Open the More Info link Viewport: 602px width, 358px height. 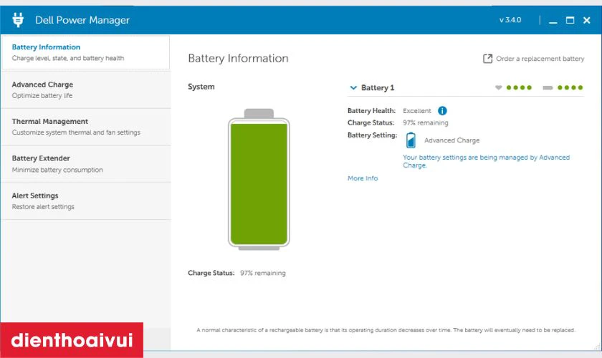click(x=363, y=178)
